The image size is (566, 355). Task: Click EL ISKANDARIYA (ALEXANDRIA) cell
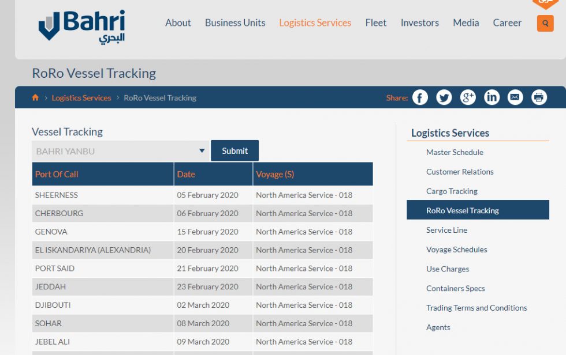pos(103,250)
